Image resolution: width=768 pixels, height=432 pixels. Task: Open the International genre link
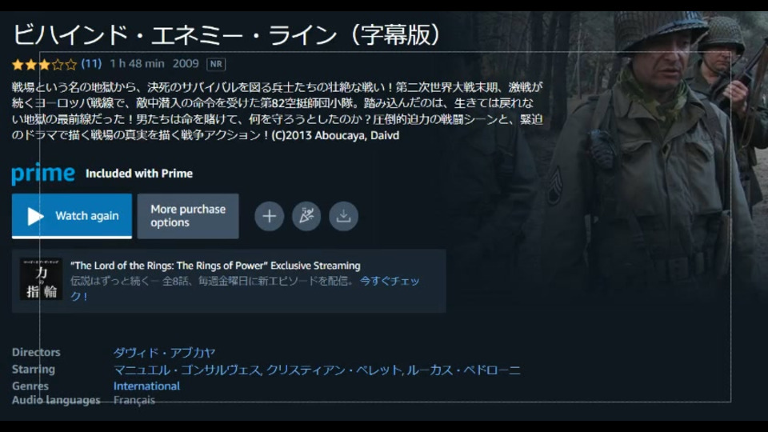click(146, 386)
